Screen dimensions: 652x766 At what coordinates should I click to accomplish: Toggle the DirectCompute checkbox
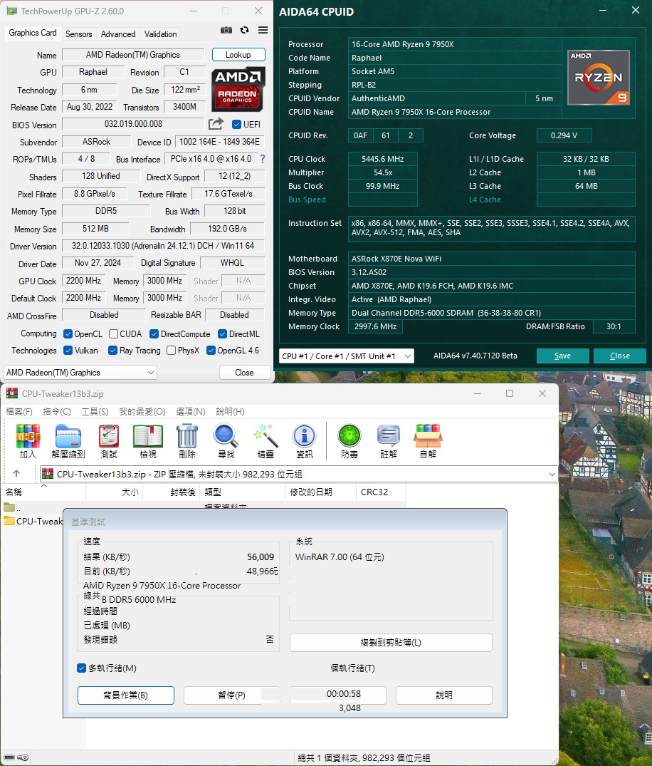click(154, 333)
